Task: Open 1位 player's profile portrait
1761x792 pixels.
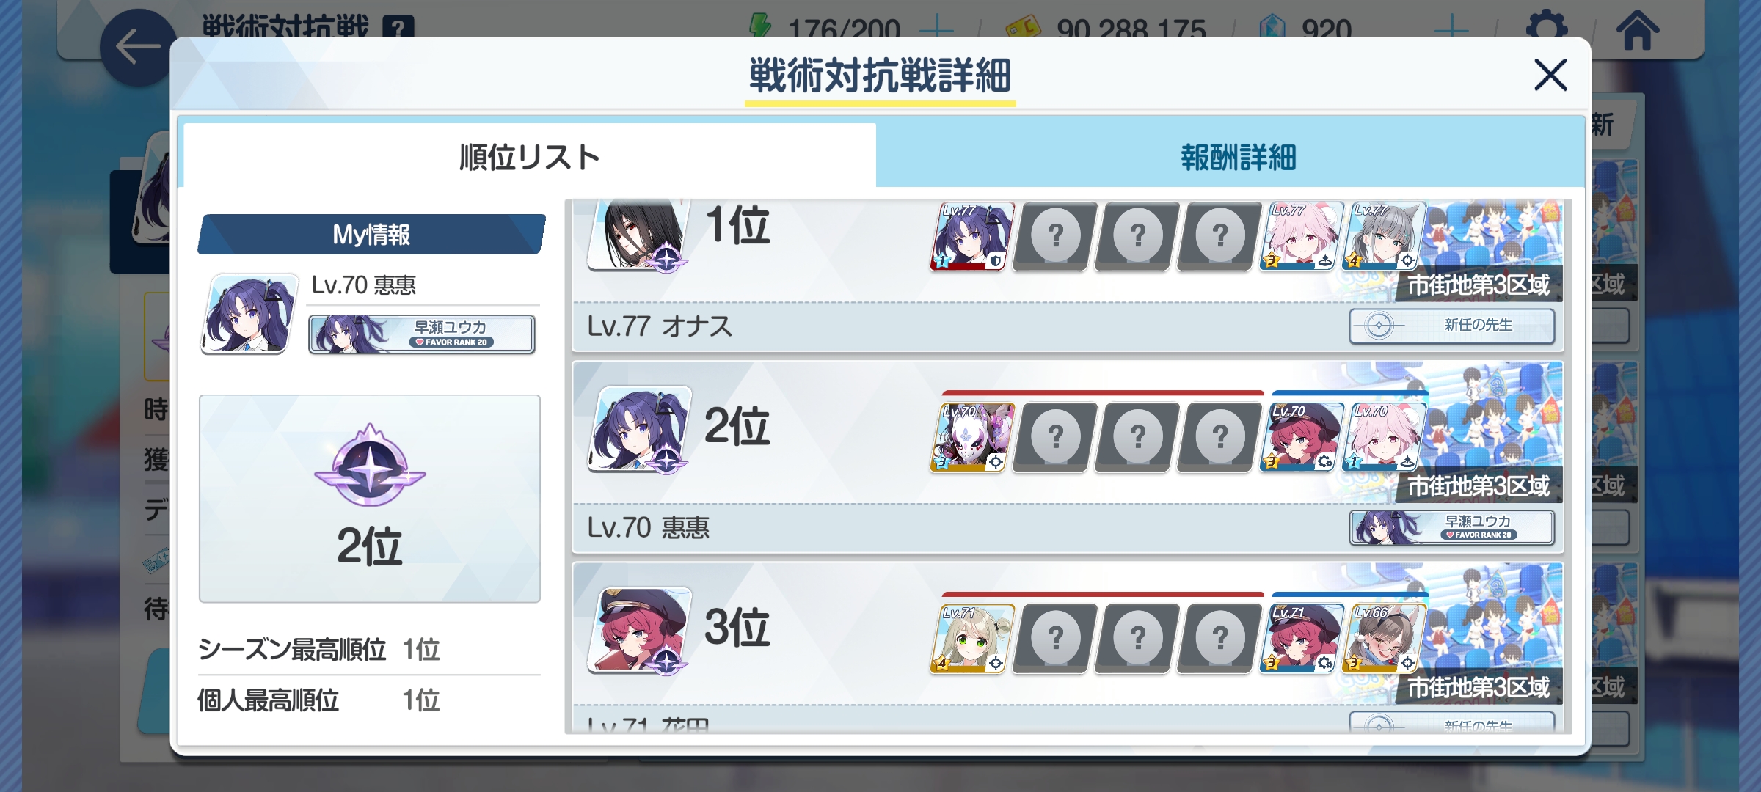Action: 640,233
